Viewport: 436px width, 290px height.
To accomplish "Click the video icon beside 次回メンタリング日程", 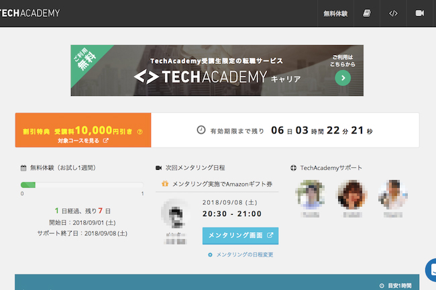I will pyautogui.click(x=158, y=168).
